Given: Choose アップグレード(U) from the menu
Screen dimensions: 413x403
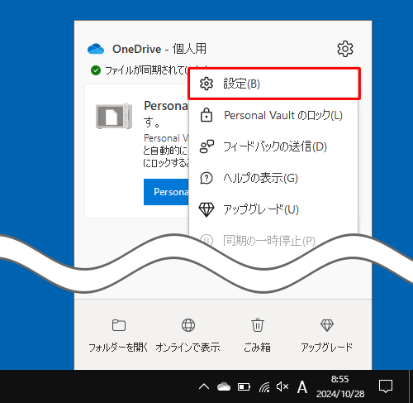Looking at the screenshot, I should (x=273, y=209).
